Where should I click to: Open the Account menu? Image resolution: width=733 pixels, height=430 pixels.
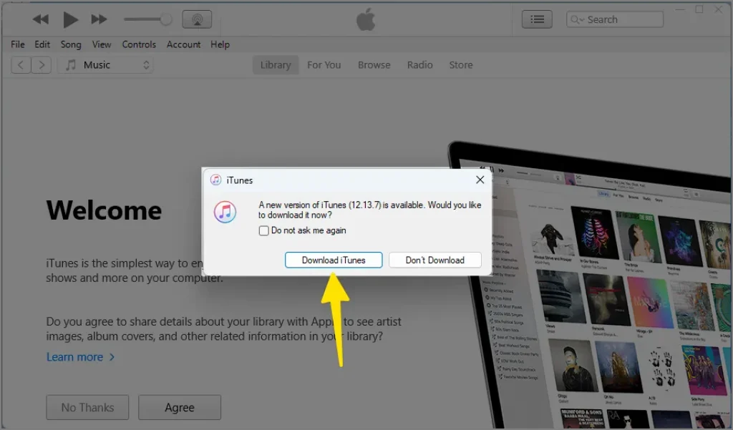183,44
